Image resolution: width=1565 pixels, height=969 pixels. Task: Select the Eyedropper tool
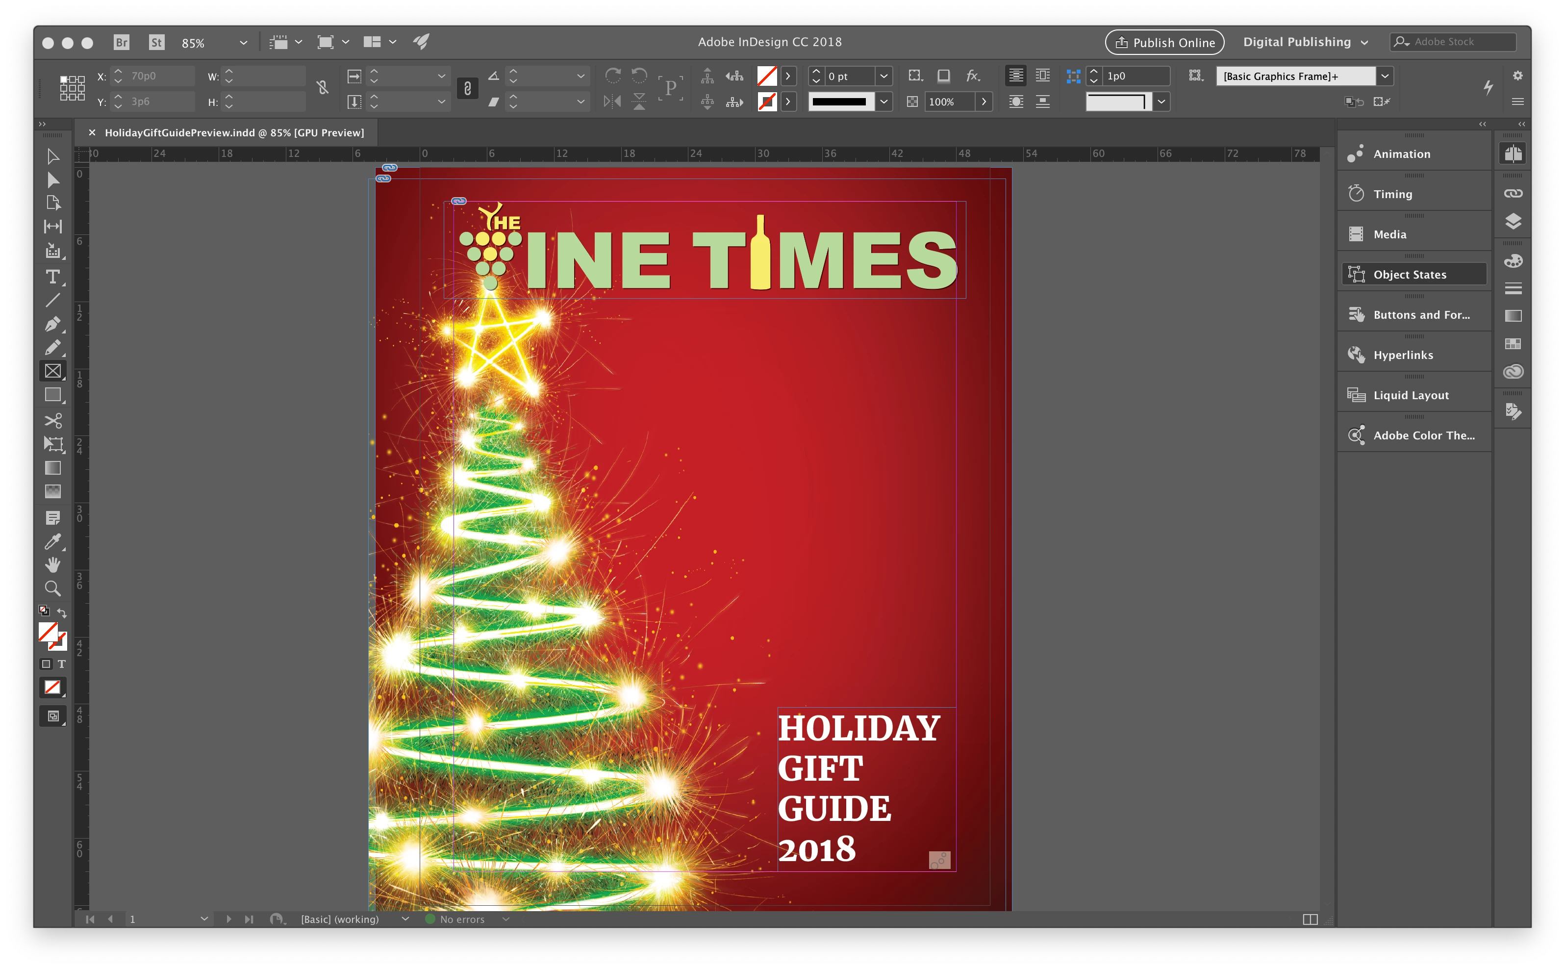click(52, 541)
